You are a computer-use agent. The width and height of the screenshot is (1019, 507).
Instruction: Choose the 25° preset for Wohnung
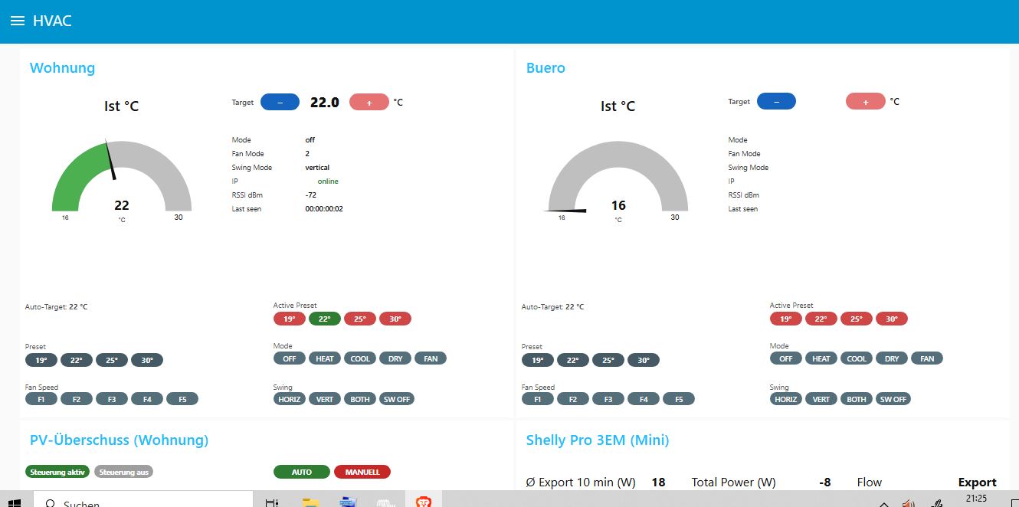pyautogui.click(x=111, y=360)
